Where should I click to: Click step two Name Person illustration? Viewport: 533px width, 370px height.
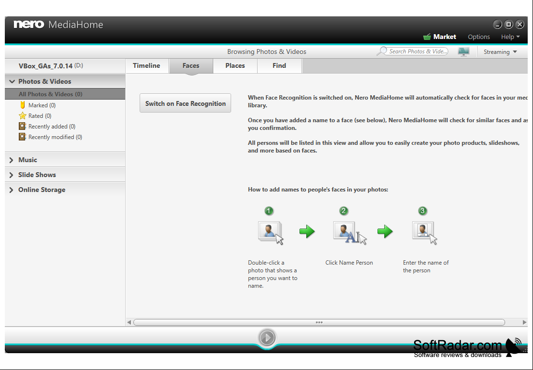click(x=350, y=232)
